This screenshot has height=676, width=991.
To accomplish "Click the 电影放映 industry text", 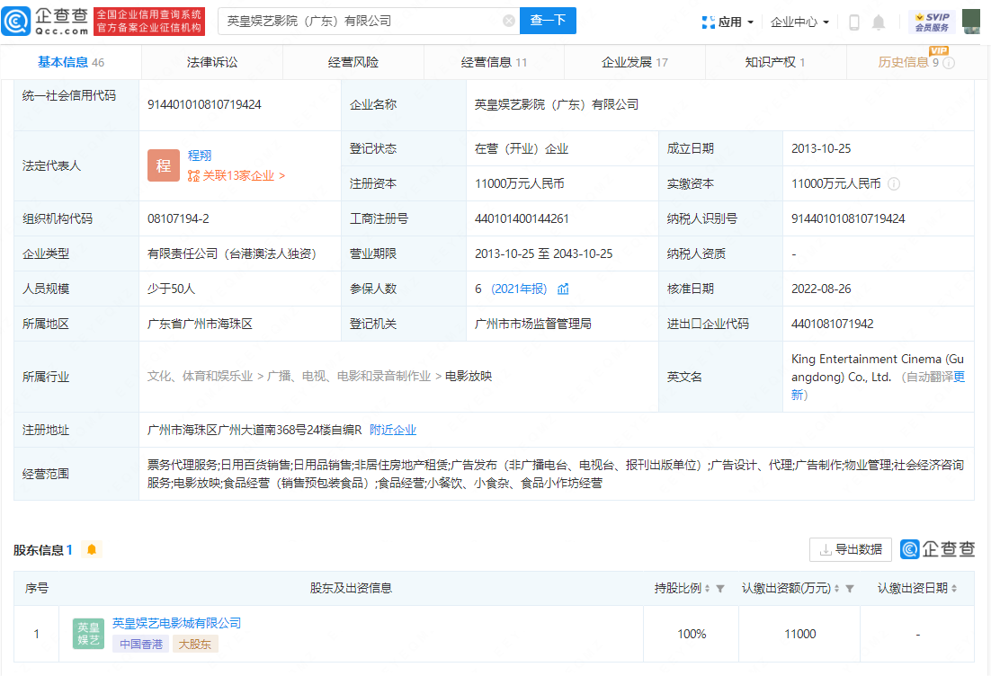I will (x=469, y=377).
